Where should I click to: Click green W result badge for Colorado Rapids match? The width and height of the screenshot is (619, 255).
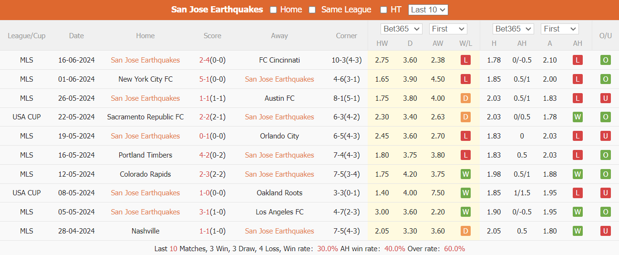coord(465,174)
